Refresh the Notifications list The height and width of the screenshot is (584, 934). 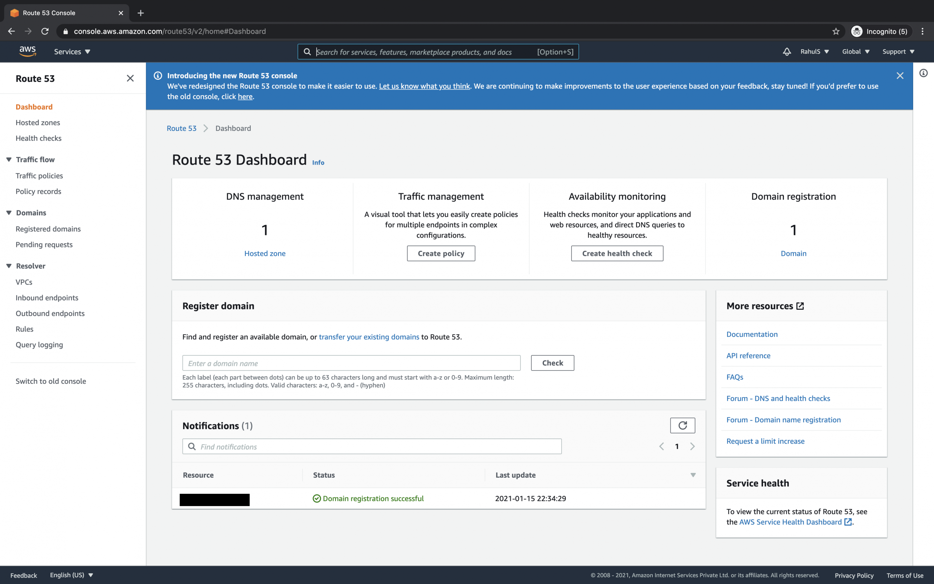[683, 425]
